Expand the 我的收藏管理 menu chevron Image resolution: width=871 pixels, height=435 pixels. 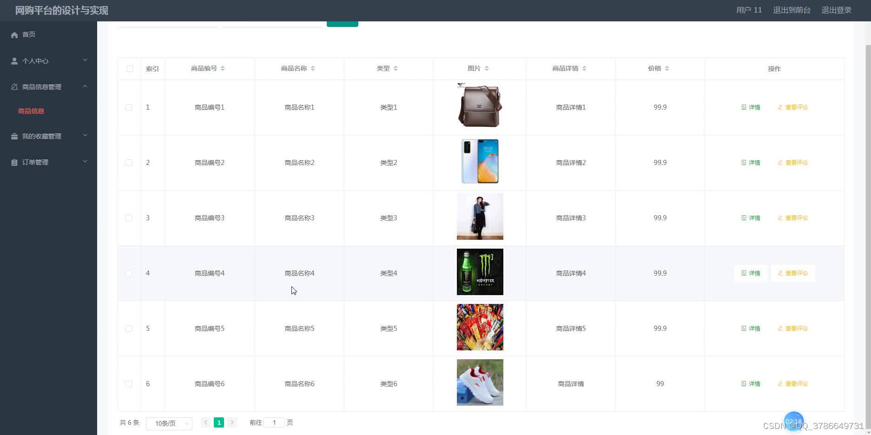pyautogui.click(x=85, y=136)
